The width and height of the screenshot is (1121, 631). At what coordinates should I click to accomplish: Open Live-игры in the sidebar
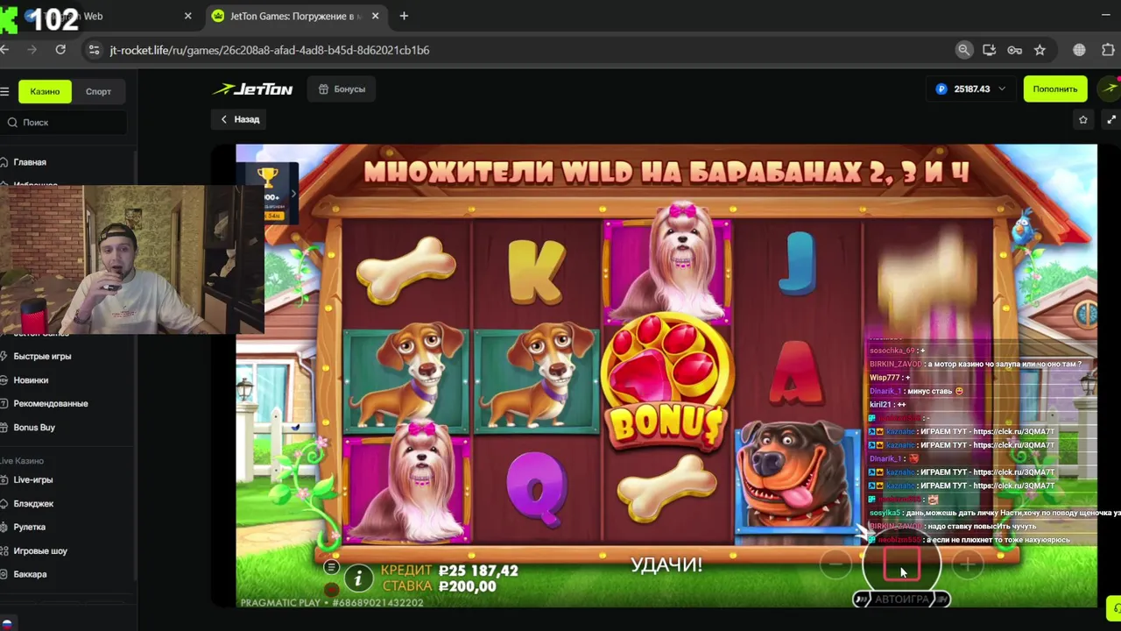tap(33, 480)
